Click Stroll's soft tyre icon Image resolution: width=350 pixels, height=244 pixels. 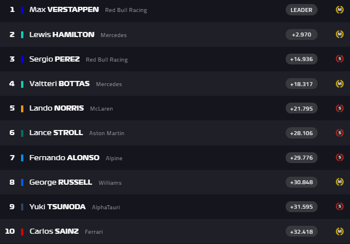(x=339, y=133)
